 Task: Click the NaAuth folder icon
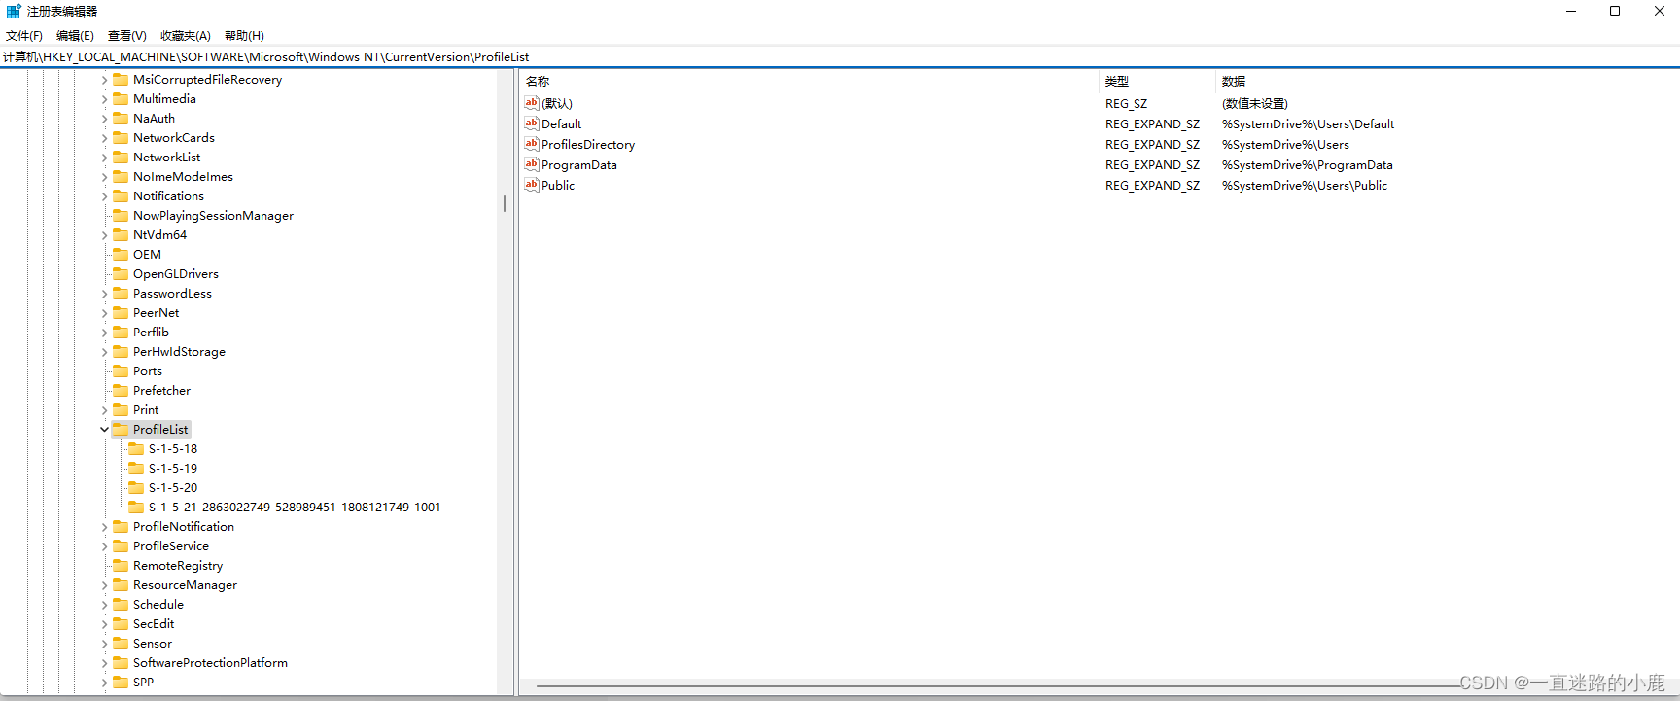click(121, 118)
